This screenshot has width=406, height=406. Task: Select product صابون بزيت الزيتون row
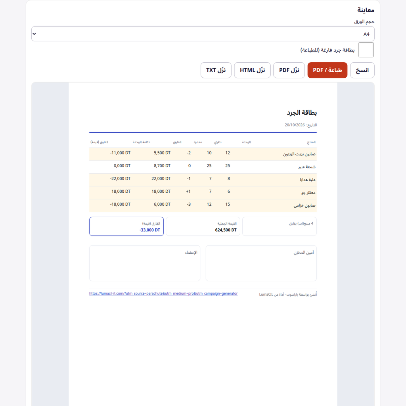point(203,154)
